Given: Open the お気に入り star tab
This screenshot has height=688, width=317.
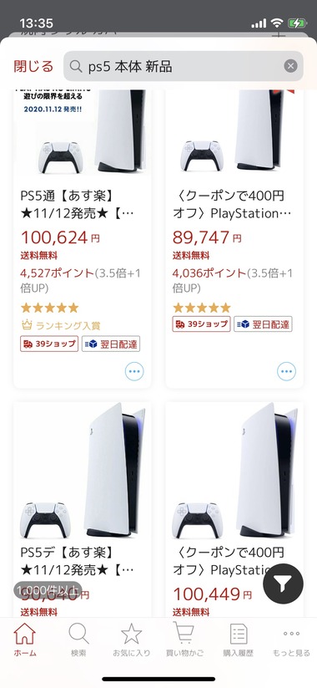Looking at the screenshot, I should pos(131,640).
